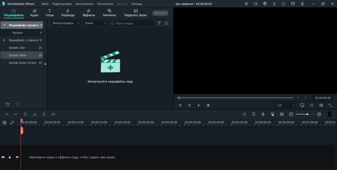Open the Посмотреть menu

[x=105, y=4]
